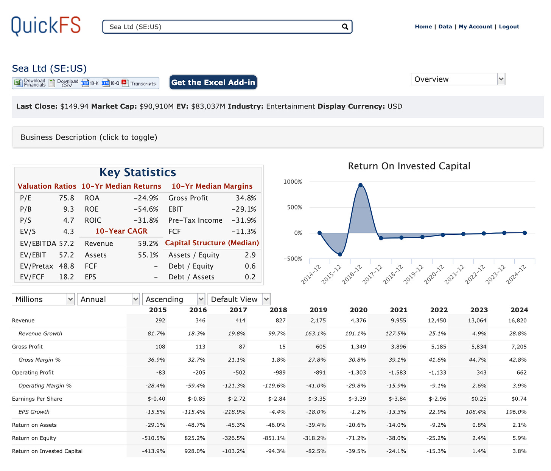Click the Return on Assets row label
551x471 pixels.
point(34,425)
